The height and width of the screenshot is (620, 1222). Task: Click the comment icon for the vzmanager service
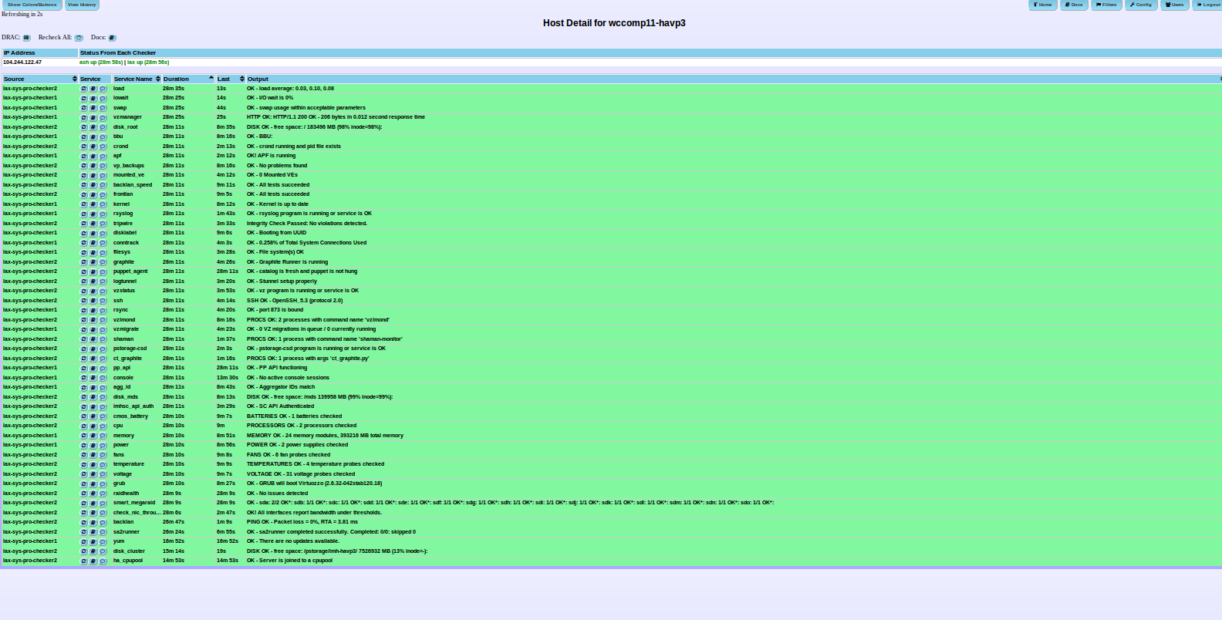(103, 118)
